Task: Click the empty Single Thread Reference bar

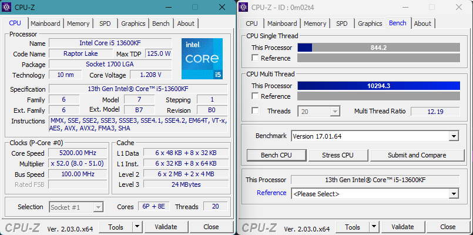Action: (x=379, y=58)
